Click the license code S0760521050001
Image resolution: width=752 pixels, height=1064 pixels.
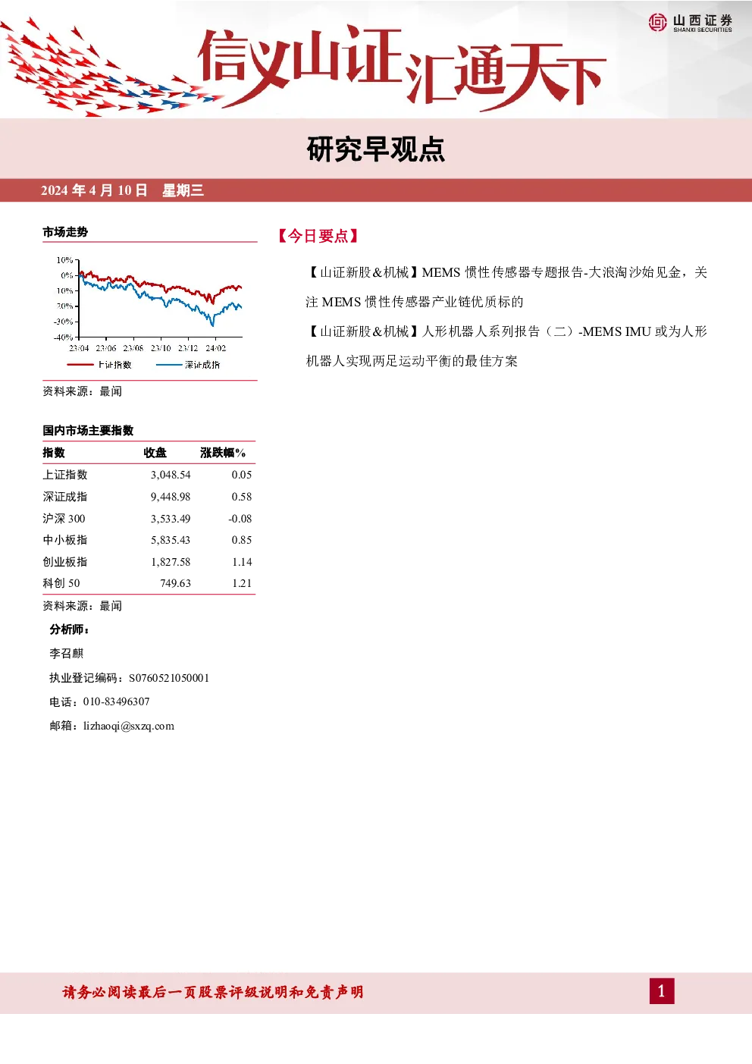coord(169,678)
